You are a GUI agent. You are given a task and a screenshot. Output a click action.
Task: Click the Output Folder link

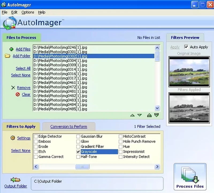(x=16, y=186)
